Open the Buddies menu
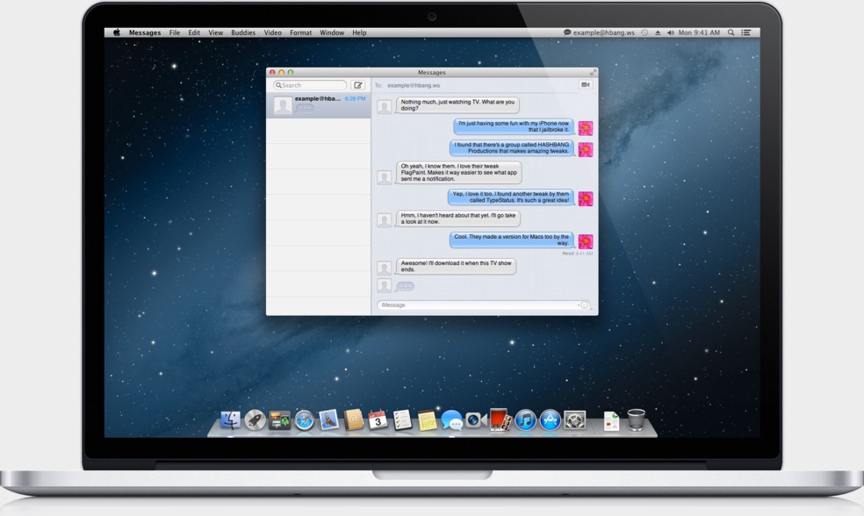 243,32
